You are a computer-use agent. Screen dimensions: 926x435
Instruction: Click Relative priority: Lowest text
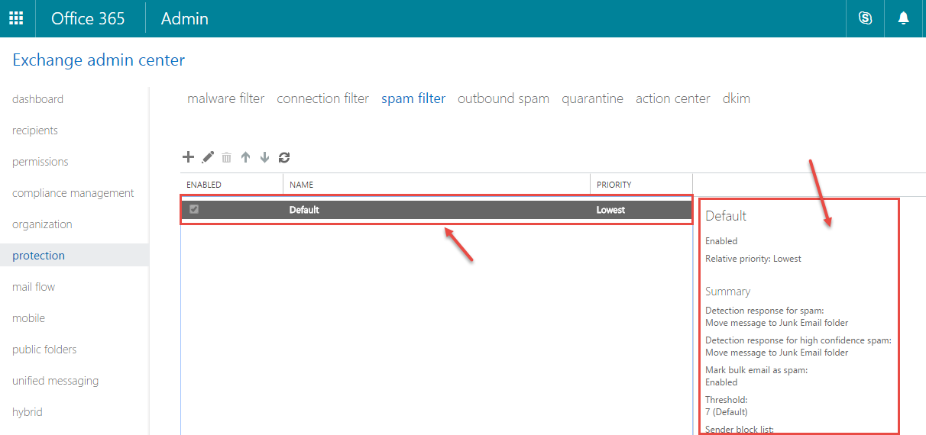coord(753,259)
